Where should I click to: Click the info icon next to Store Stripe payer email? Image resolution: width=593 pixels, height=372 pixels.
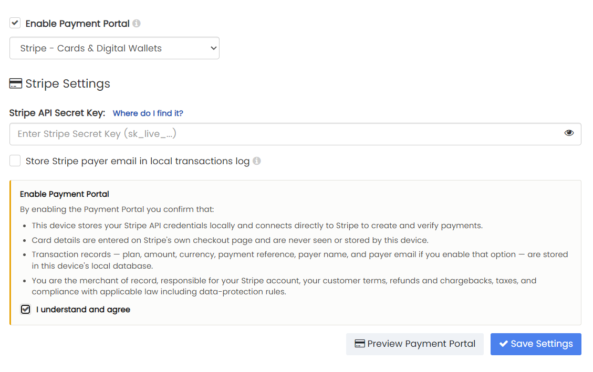click(257, 161)
